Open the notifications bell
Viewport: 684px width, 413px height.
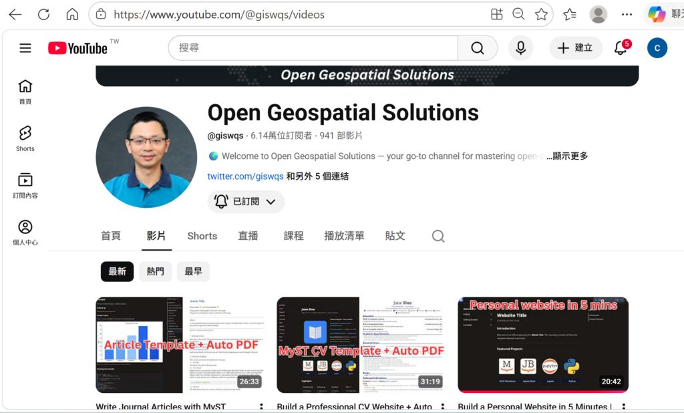621,48
